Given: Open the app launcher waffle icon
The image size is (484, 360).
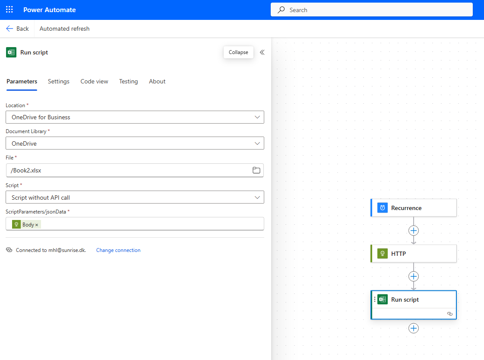Looking at the screenshot, I should point(9,10).
